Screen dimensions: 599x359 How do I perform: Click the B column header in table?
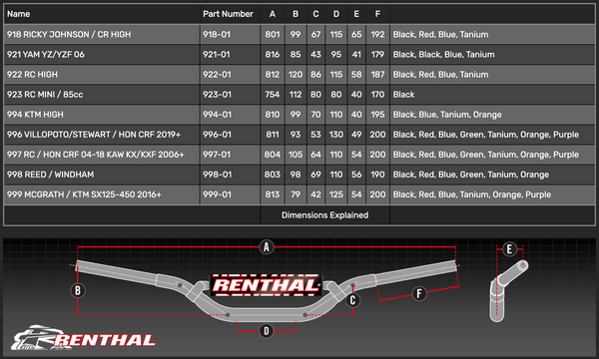click(296, 14)
